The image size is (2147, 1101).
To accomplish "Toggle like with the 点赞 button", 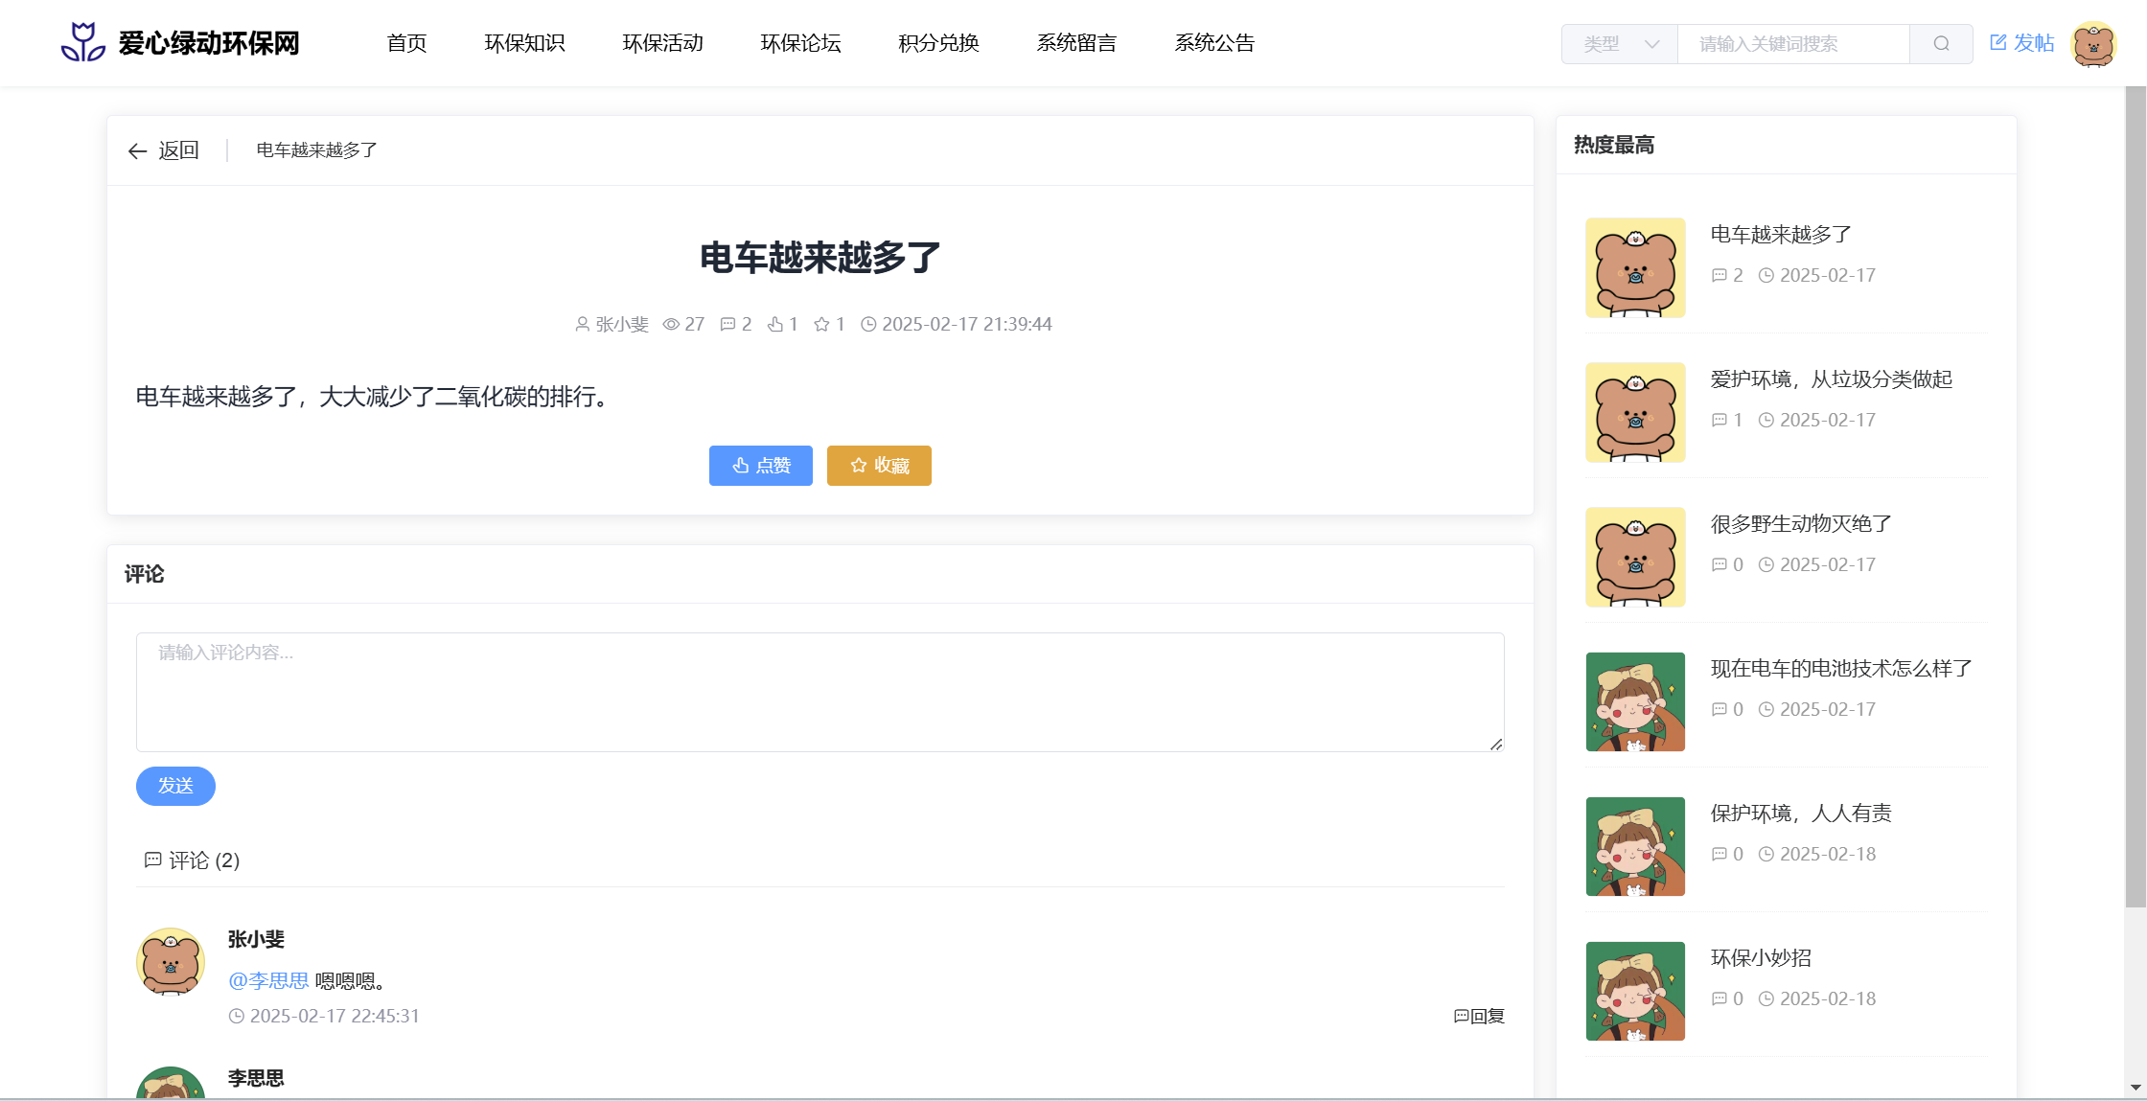I will (760, 466).
